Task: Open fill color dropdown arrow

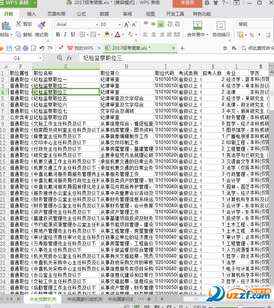Action: 112,35
